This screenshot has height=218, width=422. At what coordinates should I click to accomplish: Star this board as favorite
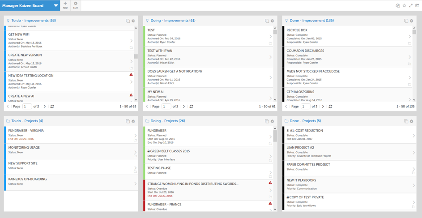(x=404, y=5)
